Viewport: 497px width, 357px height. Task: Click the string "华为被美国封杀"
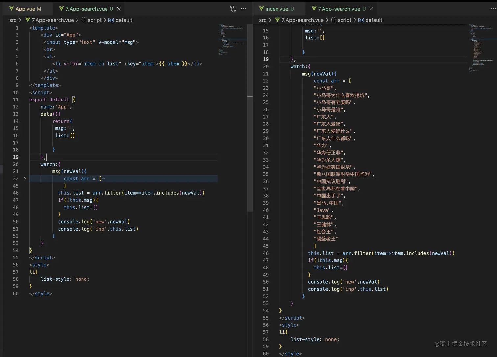pos(333,167)
